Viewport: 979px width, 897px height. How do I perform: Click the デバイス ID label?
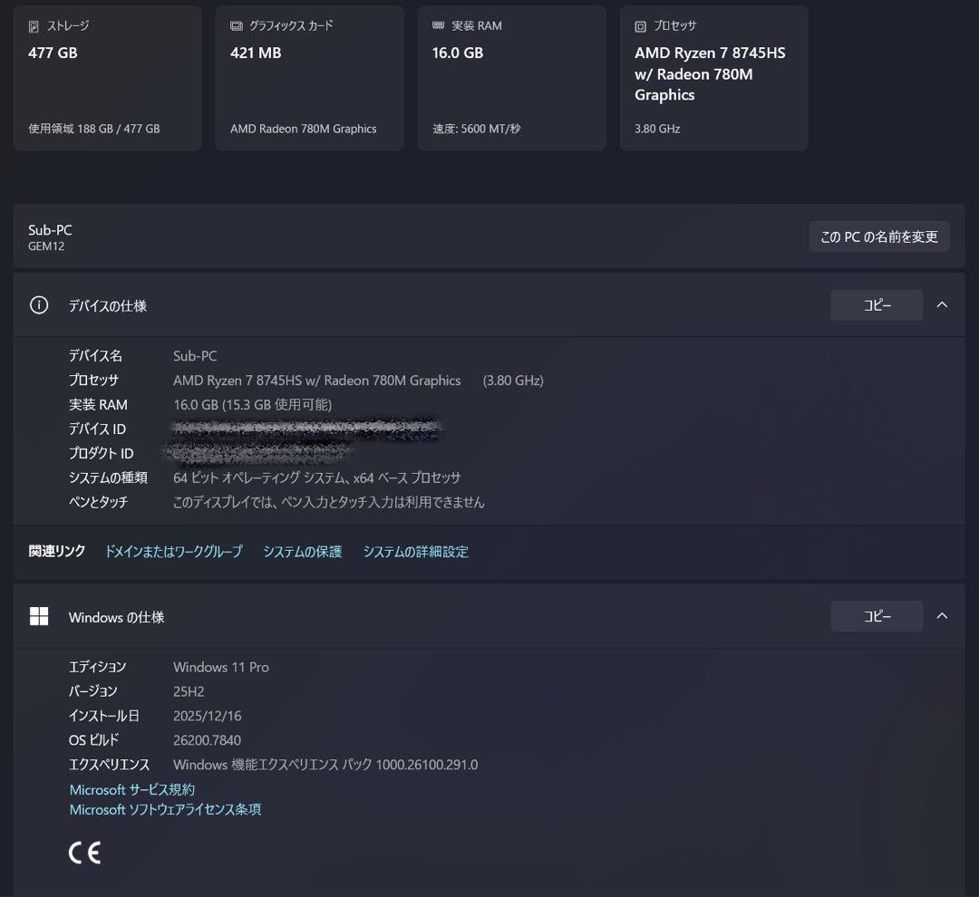click(97, 429)
